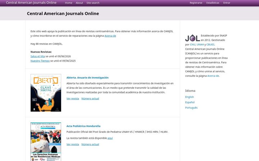
Task: Open Estadísticas in the top bar
Action: 213,3
